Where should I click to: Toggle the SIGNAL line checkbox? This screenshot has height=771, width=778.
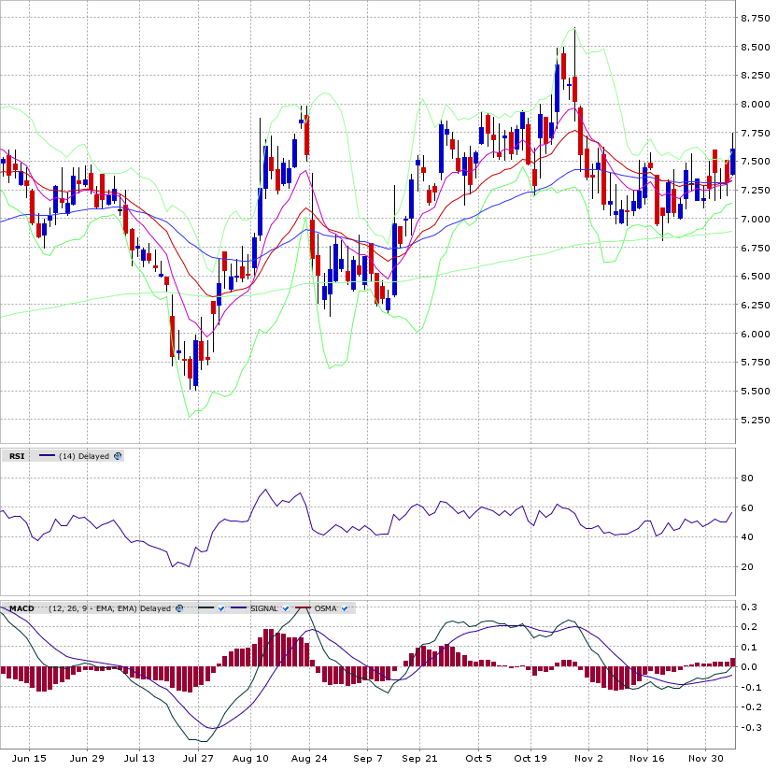[x=286, y=608]
